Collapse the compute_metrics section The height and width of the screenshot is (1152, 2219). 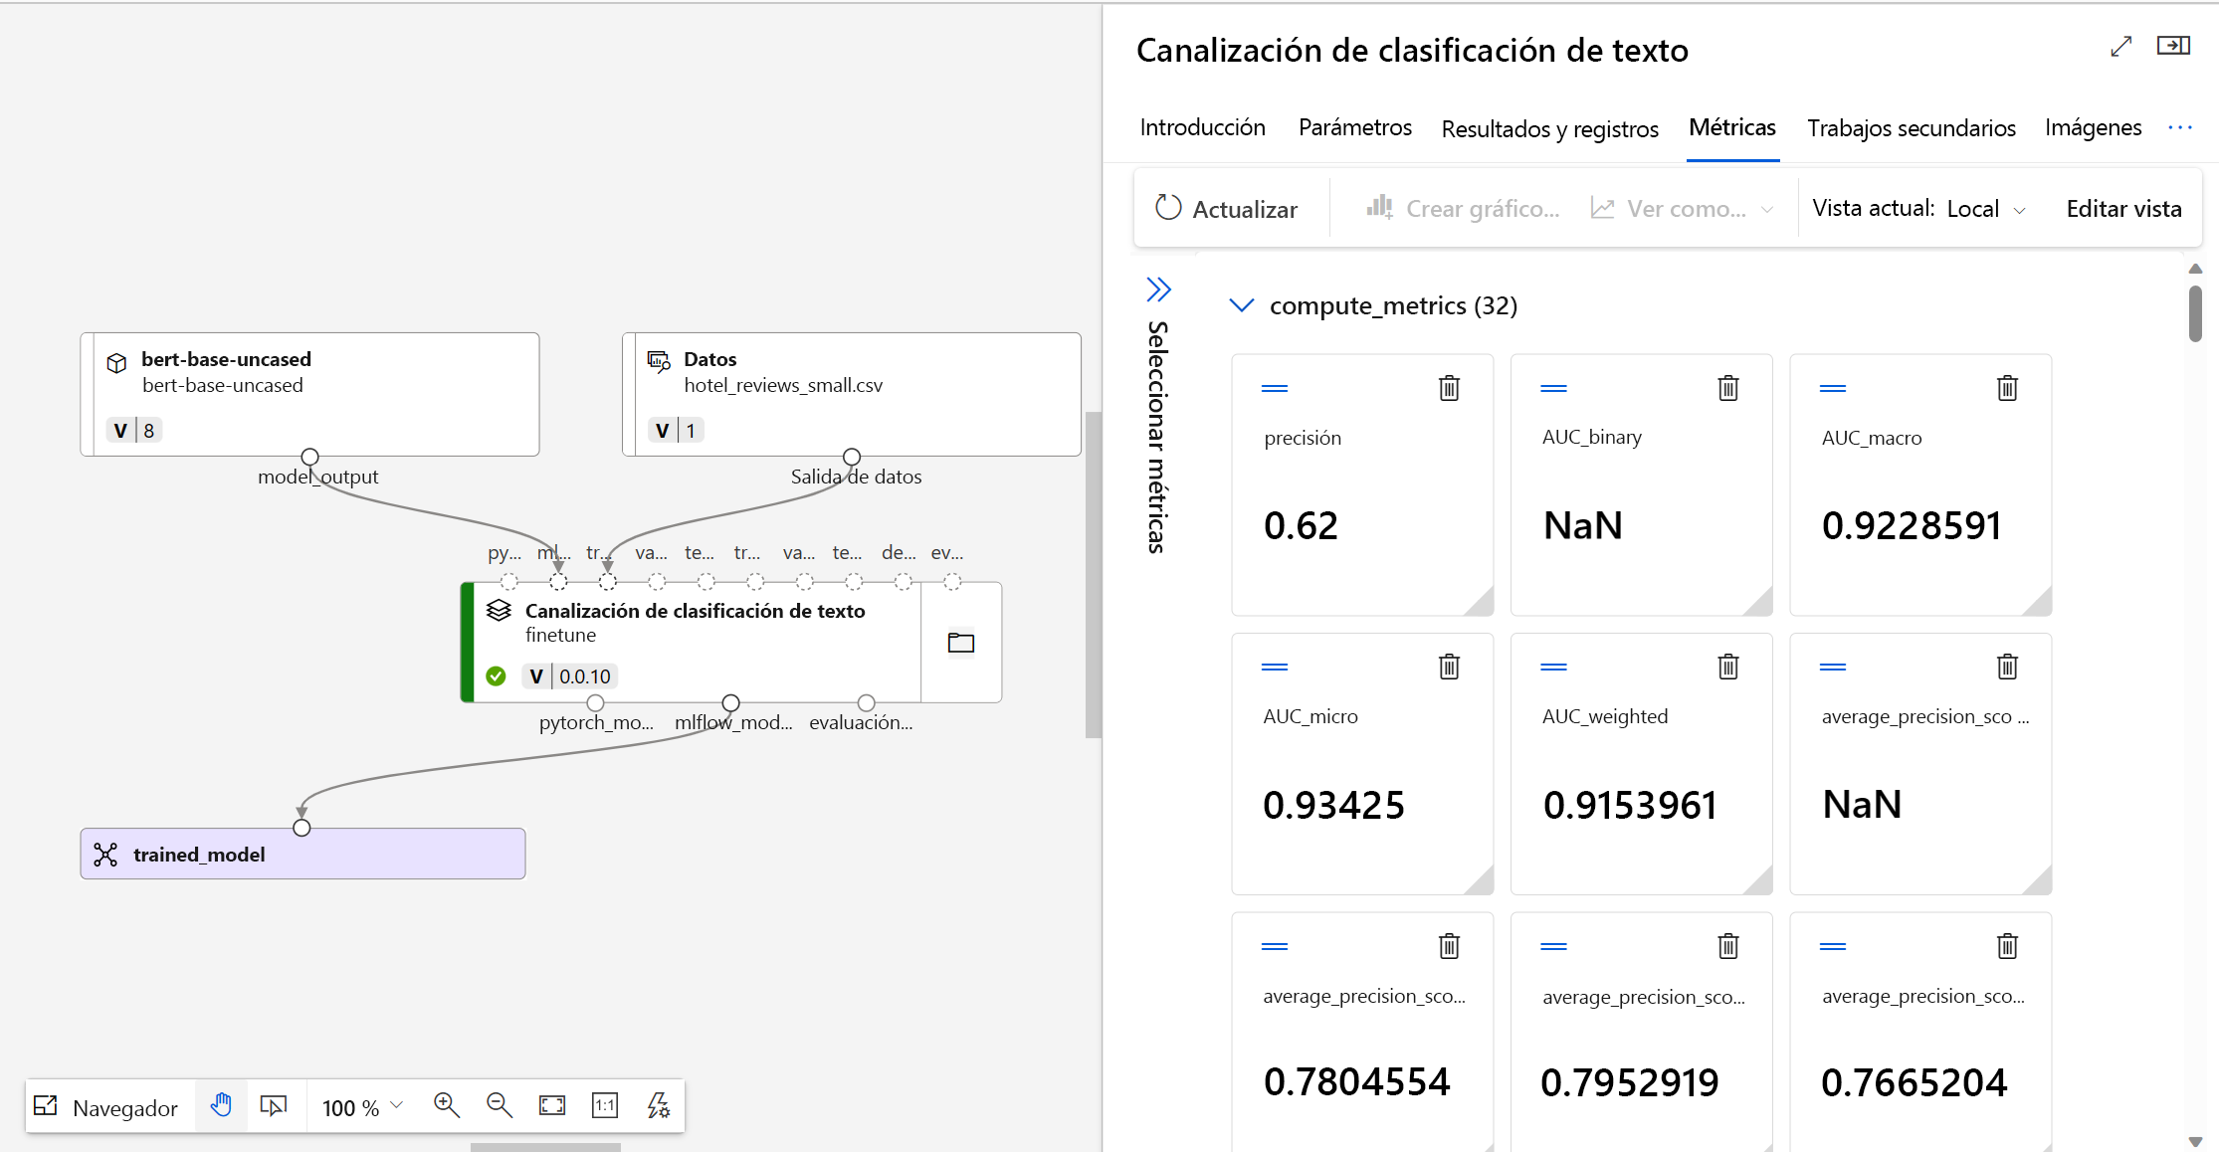point(1241,304)
